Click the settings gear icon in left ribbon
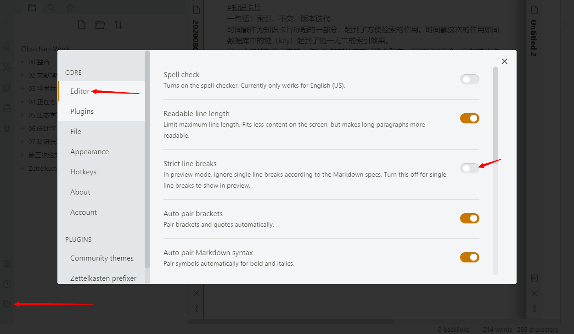Screen dimensions: 574x334 [7, 304]
